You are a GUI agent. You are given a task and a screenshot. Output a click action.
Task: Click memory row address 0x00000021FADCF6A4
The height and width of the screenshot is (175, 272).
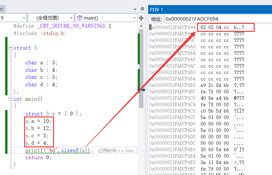pyautogui.click(x=172, y=53)
